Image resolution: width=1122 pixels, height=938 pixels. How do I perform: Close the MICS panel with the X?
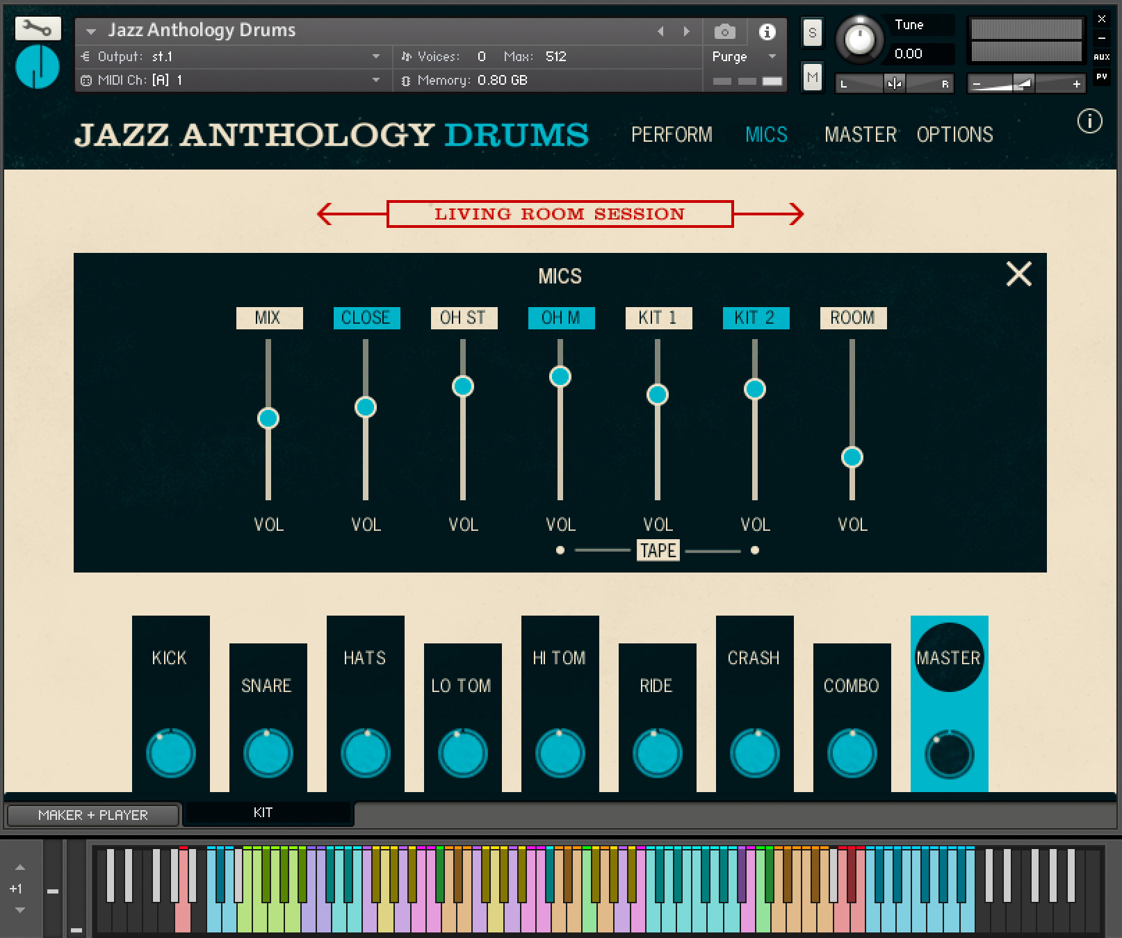pyautogui.click(x=1019, y=274)
